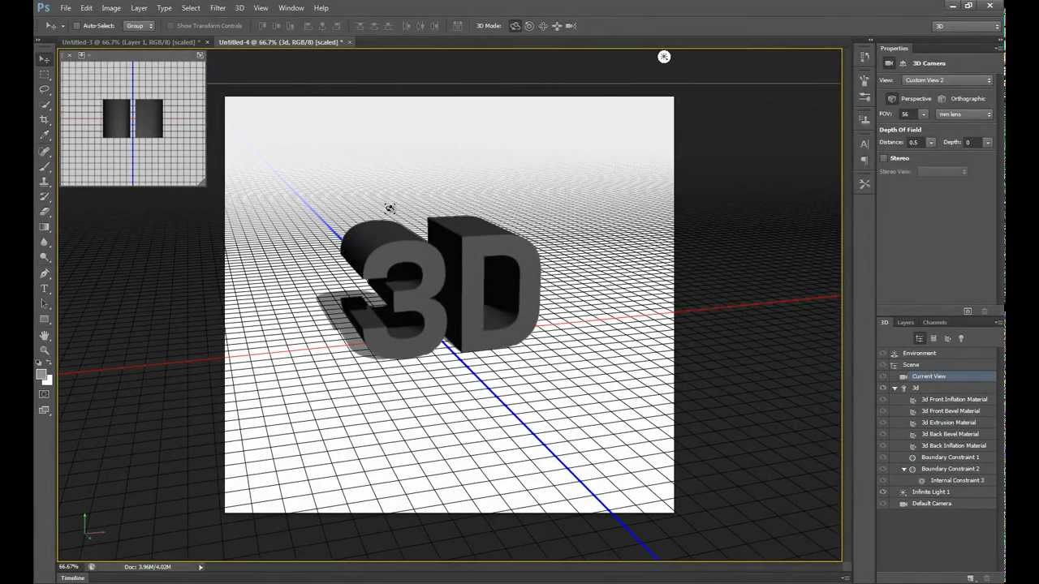Enable the Stereo checkbox
Screen dimensions: 1039x584
click(884, 157)
